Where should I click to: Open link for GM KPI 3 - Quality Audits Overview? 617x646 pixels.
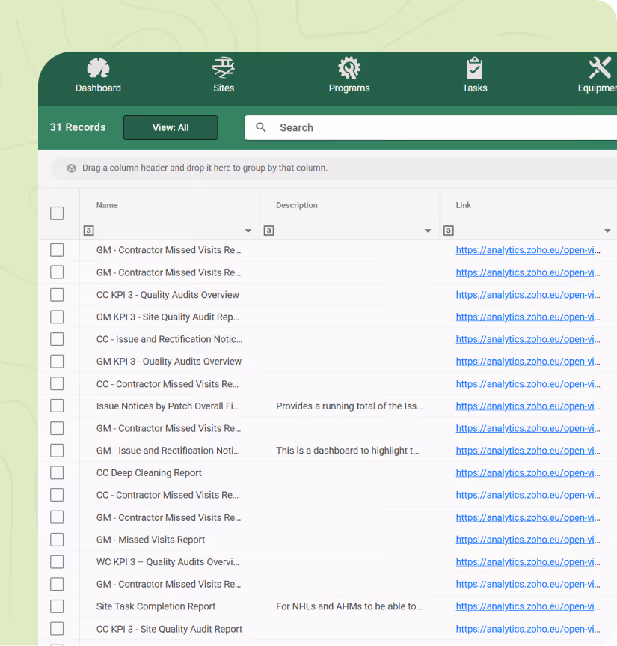(528, 362)
